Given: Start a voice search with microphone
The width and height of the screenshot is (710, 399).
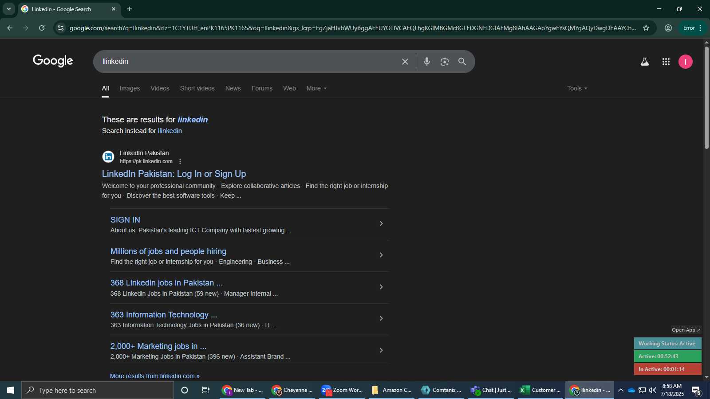Looking at the screenshot, I should point(426,62).
